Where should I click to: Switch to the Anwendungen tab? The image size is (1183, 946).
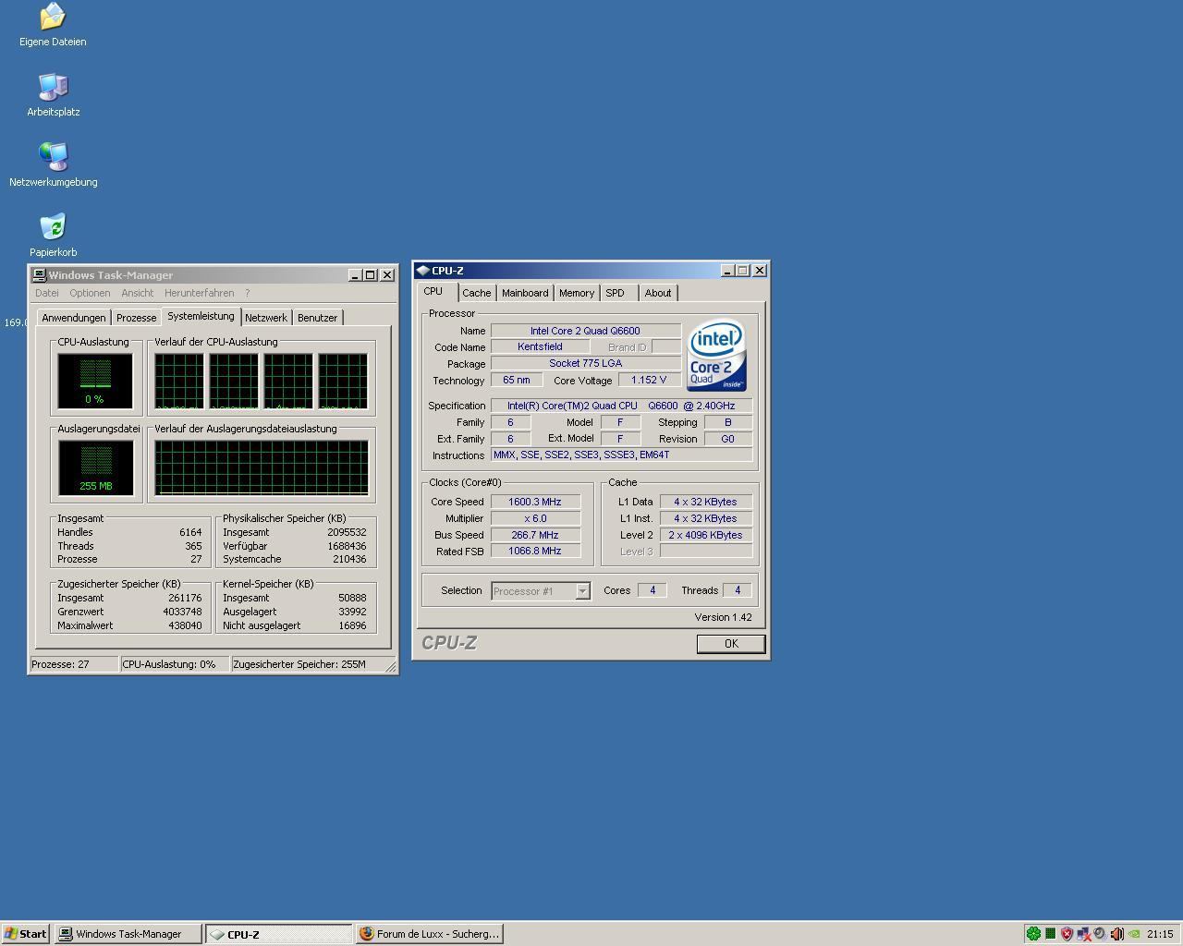pos(74,318)
